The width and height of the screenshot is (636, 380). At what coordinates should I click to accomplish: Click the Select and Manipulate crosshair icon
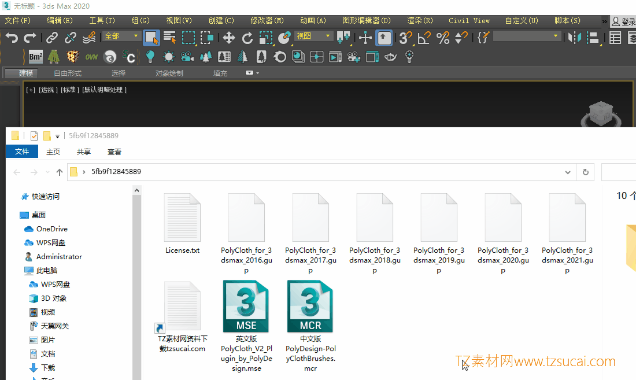pos(365,38)
